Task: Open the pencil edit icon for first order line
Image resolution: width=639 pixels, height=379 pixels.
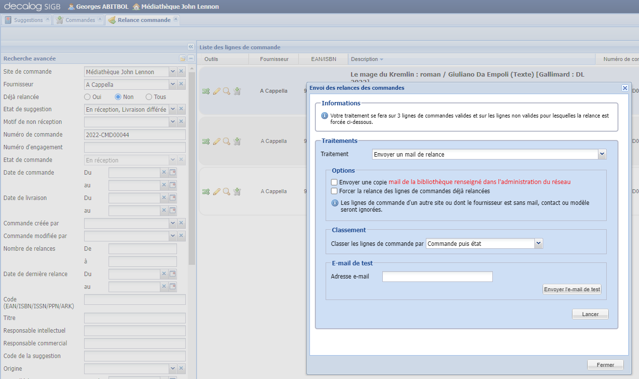Action: pos(216,91)
